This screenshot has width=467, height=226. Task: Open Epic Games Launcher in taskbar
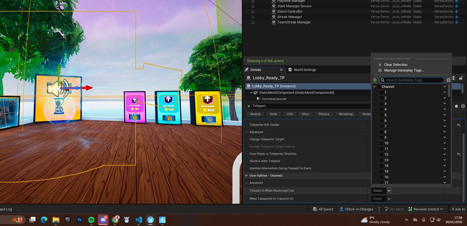point(68,220)
